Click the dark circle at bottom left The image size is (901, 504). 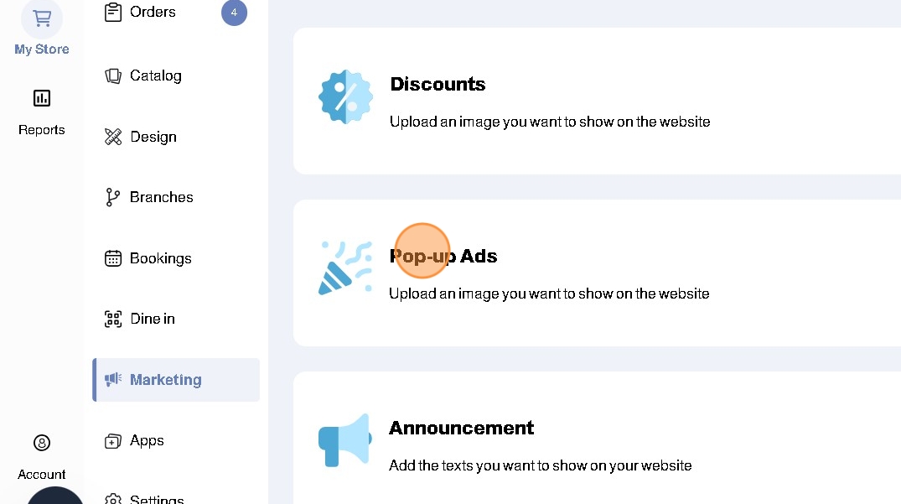coord(54,496)
